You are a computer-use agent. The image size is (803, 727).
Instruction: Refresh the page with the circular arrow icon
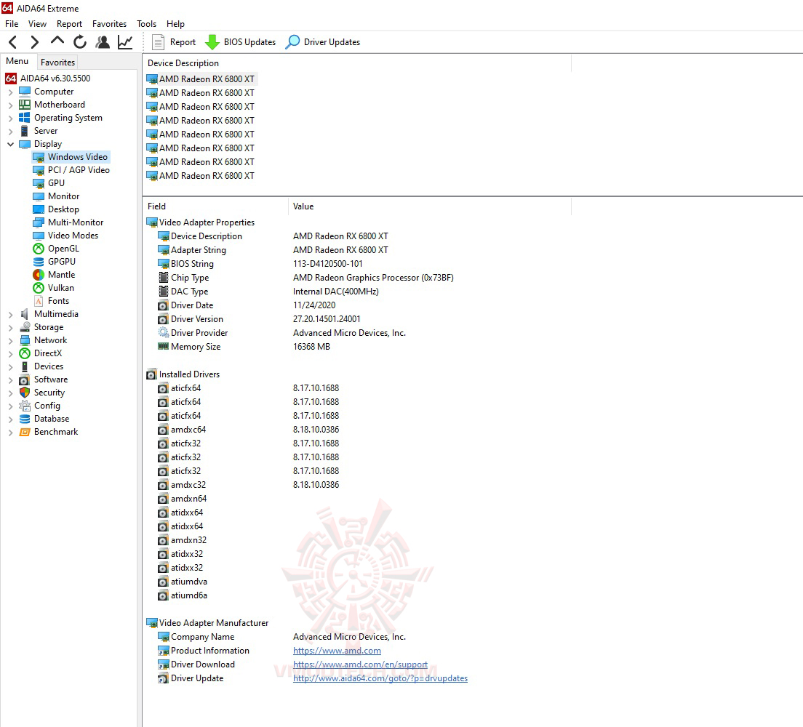coord(80,42)
